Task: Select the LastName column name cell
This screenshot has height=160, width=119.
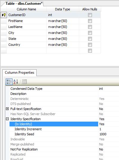Action: (x=26, y=27)
